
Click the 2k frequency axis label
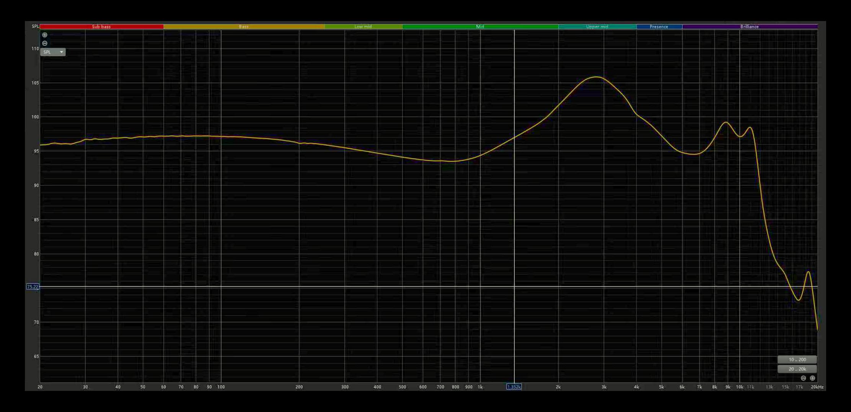(558, 387)
